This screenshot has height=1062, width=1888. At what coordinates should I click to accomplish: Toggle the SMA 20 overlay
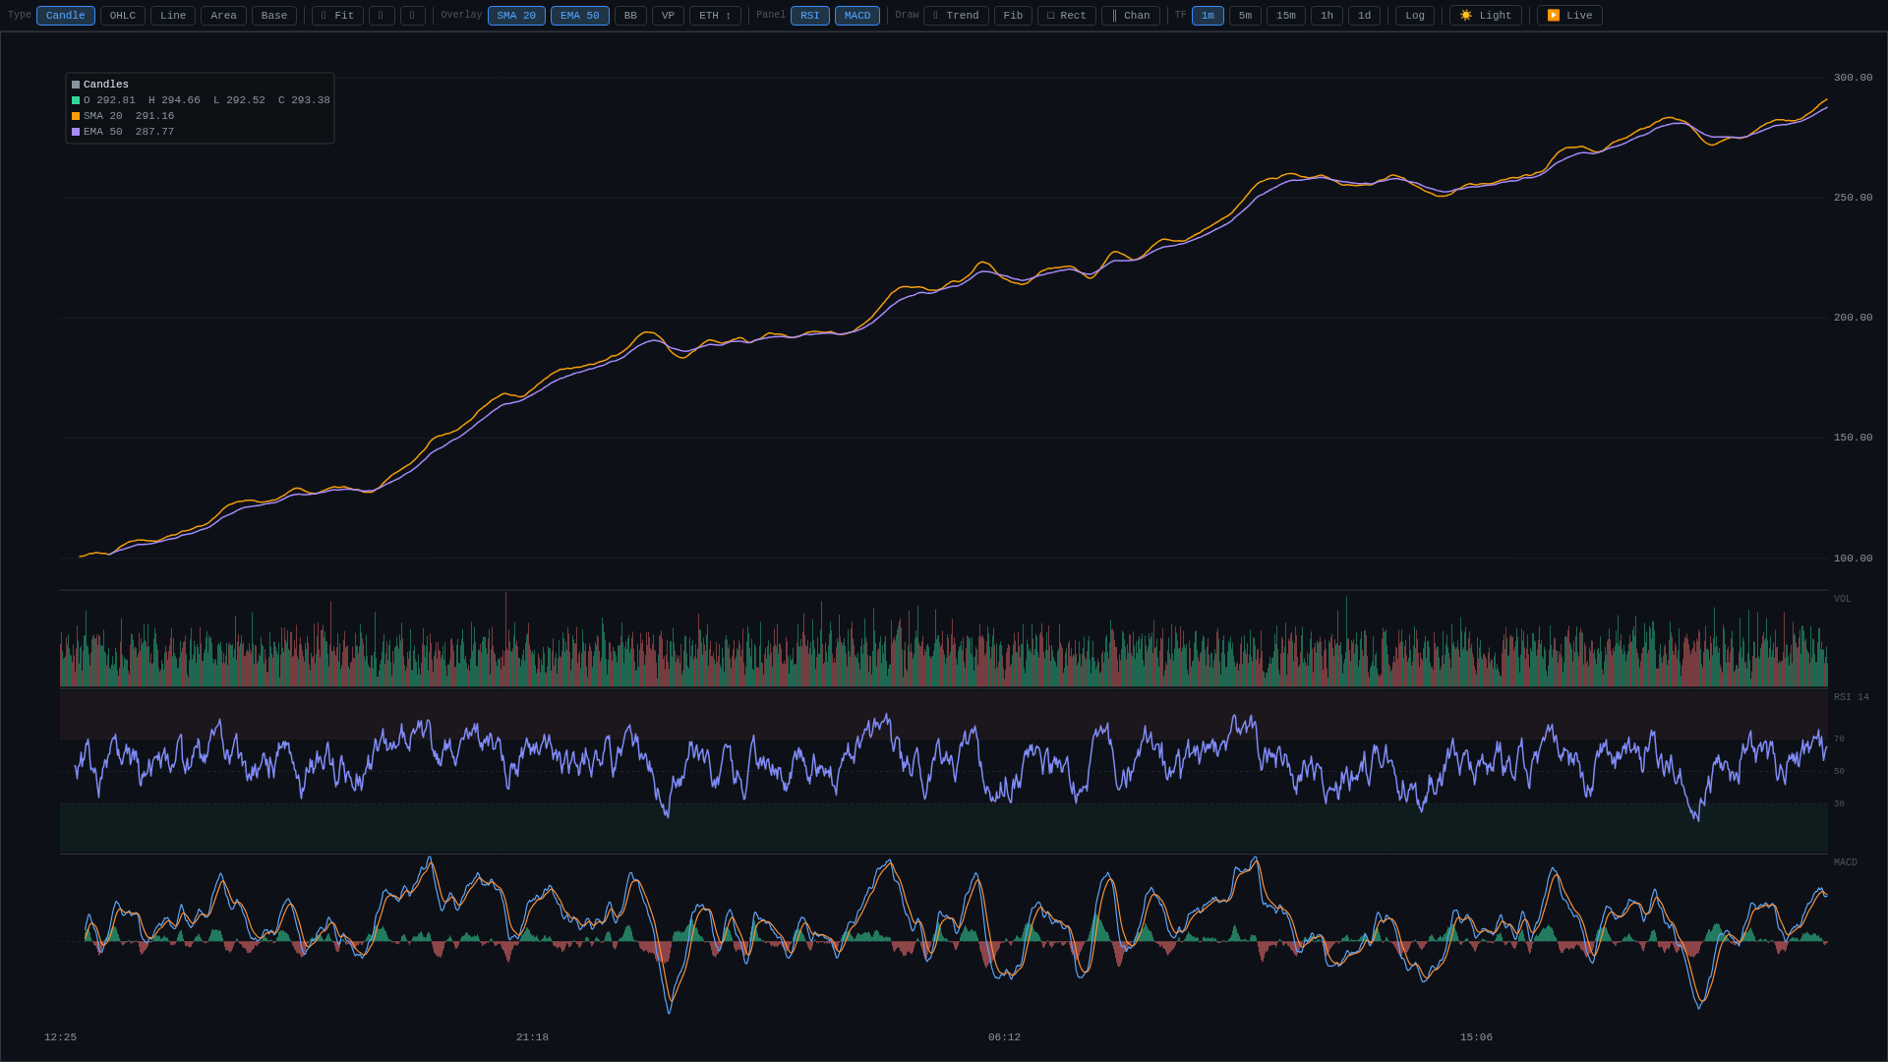coord(516,16)
